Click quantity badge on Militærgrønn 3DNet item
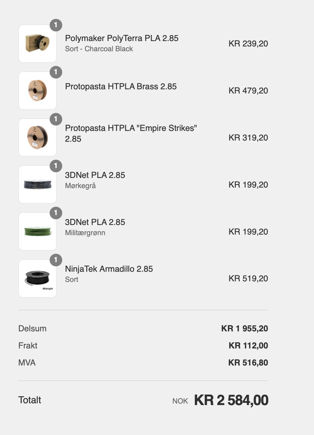 (56, 213)
